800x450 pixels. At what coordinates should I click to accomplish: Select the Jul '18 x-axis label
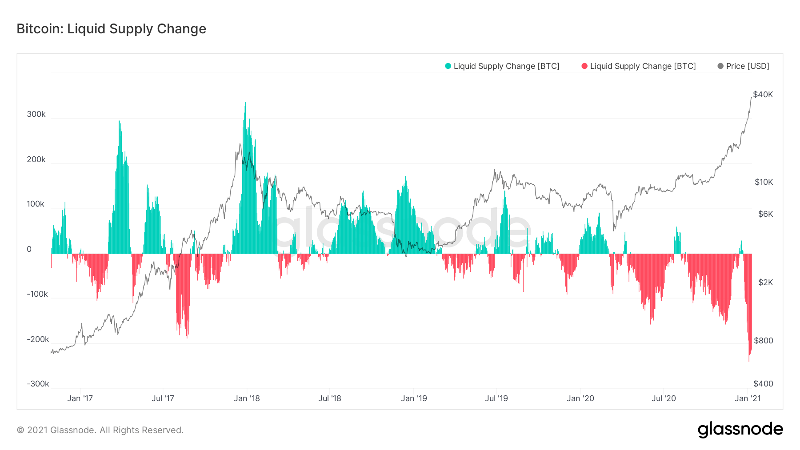(330, 398)
